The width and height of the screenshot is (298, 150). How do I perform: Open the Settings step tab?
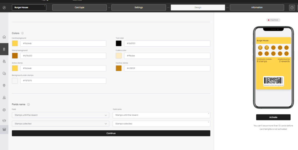coord(139,8)
